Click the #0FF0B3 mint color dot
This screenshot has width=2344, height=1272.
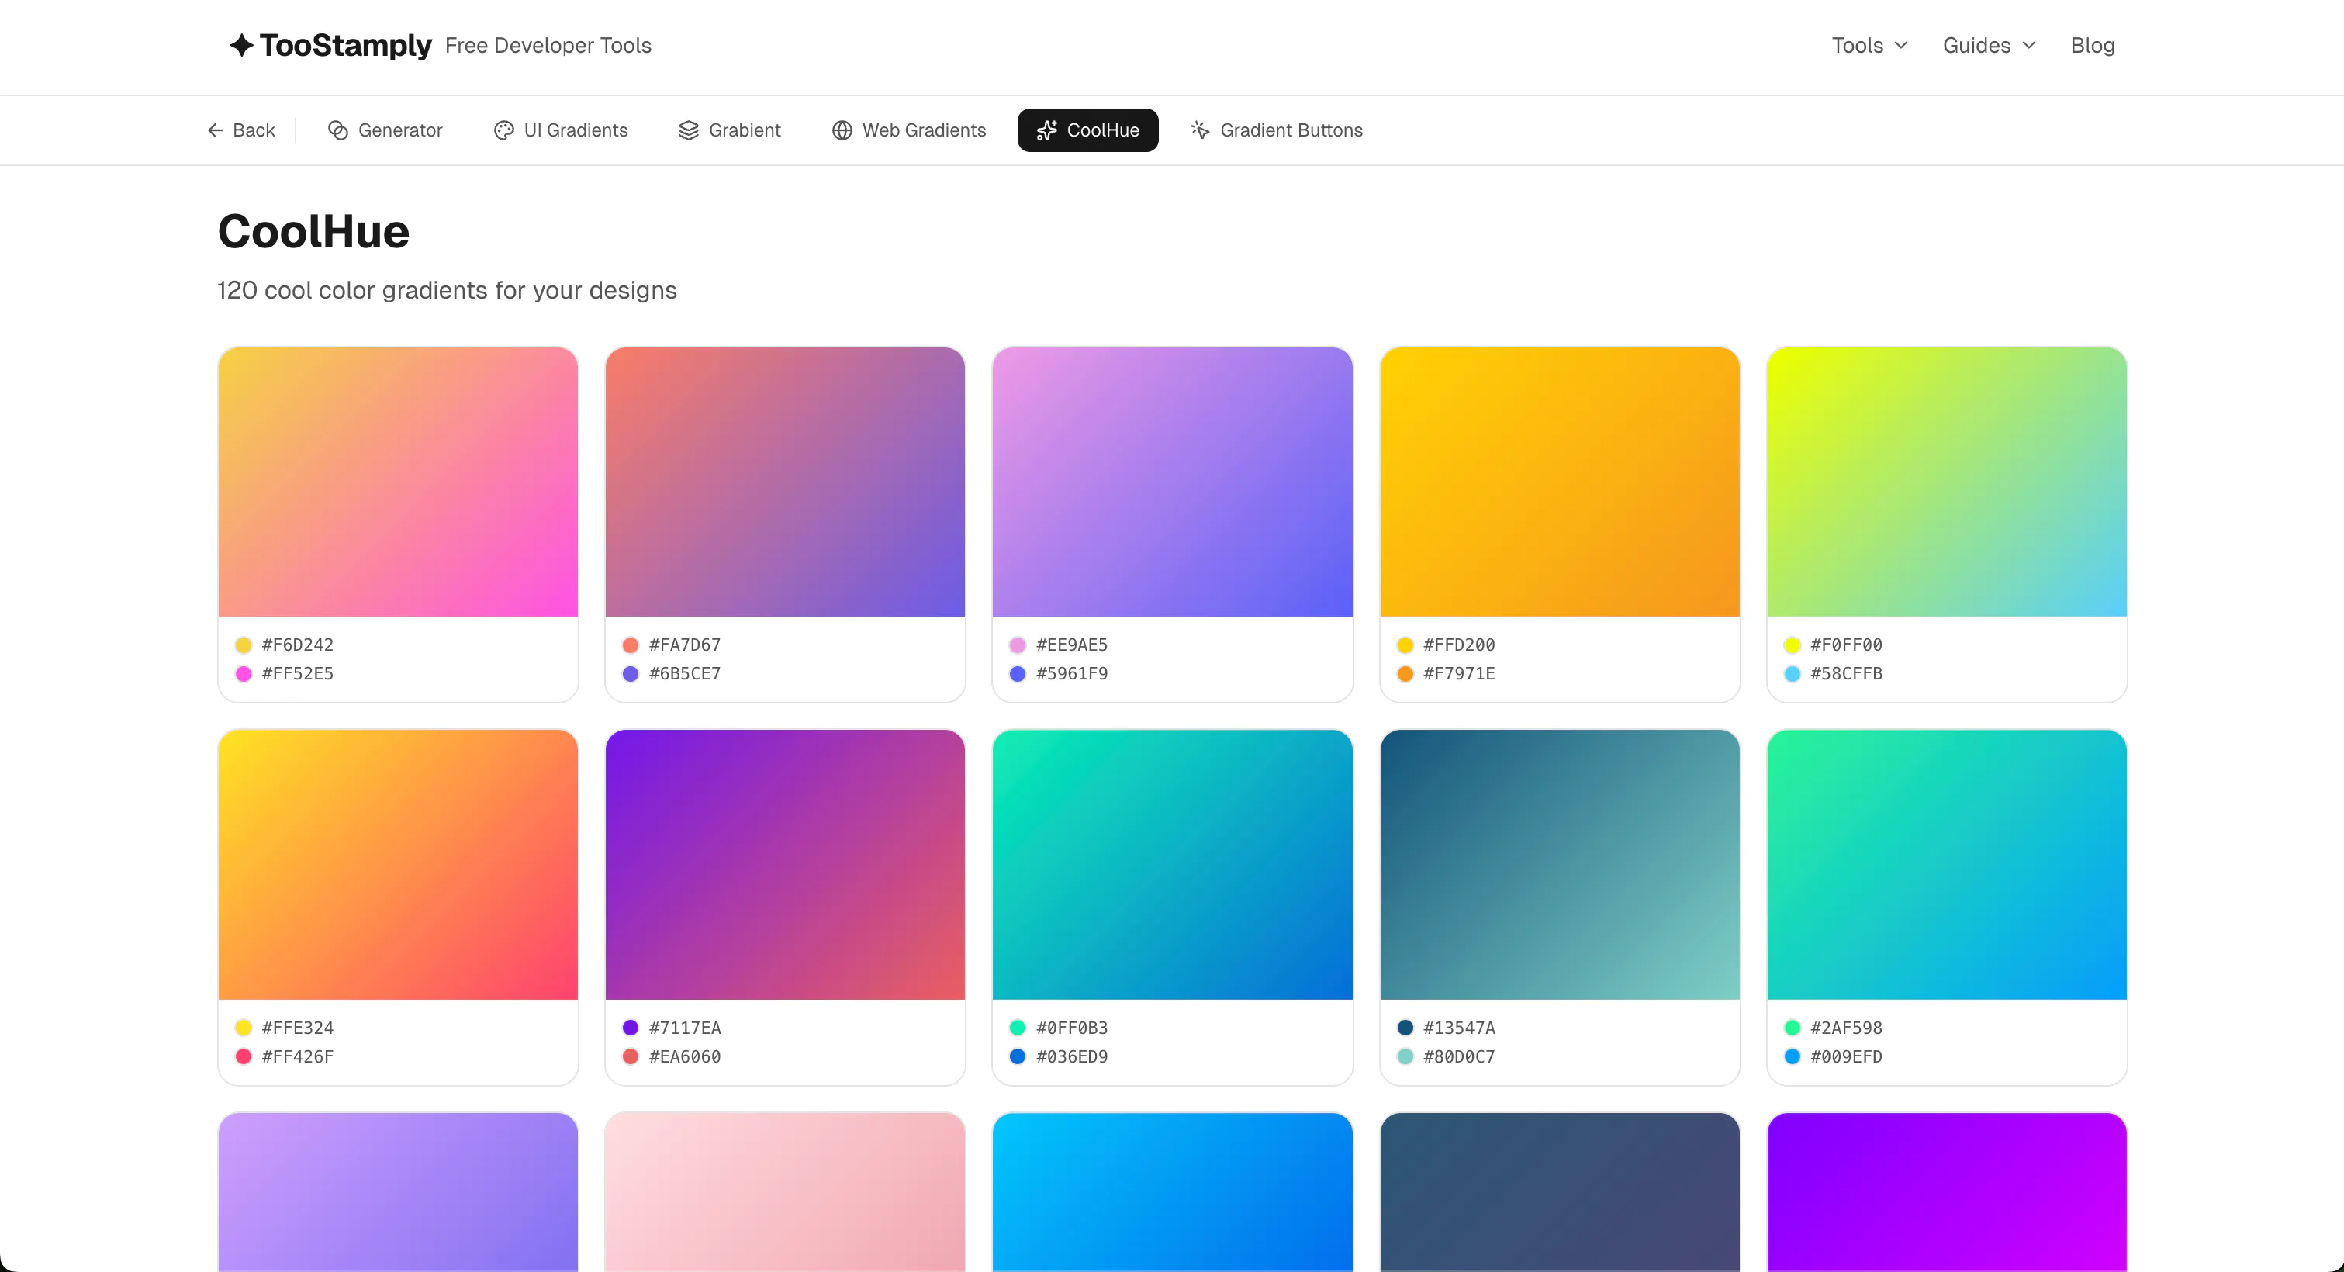1018,1028
